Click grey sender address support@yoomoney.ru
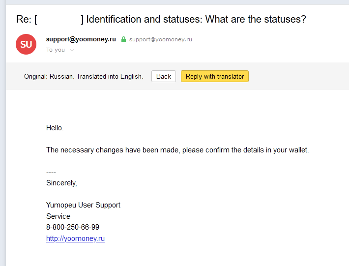 point(161,39)
